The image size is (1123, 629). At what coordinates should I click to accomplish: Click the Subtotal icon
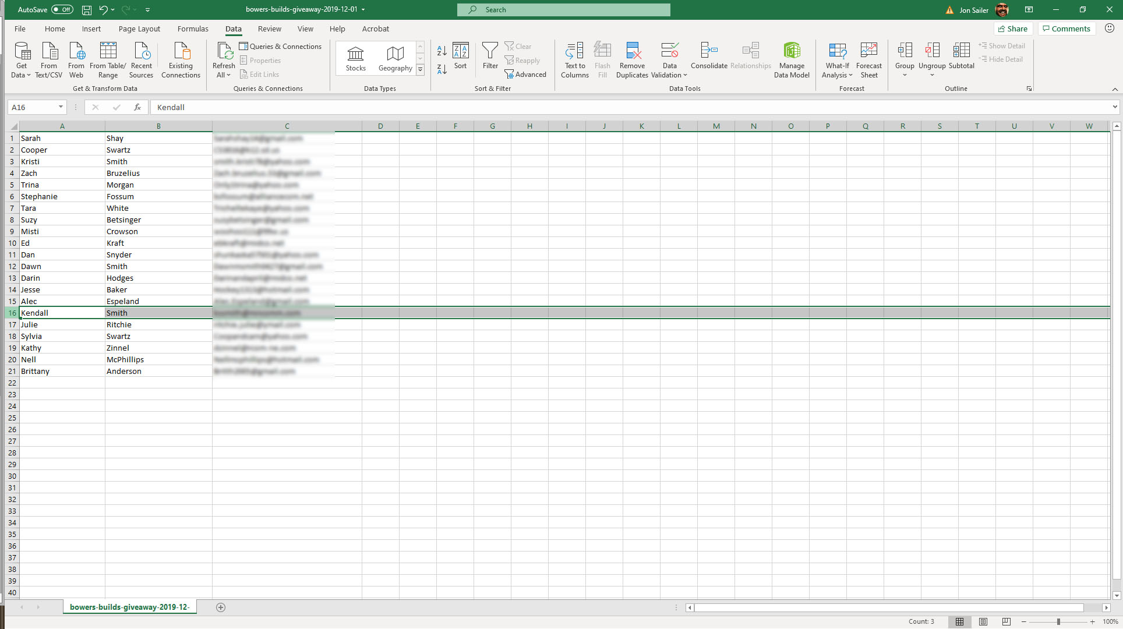pyautogui.click(x=961, y=51)
